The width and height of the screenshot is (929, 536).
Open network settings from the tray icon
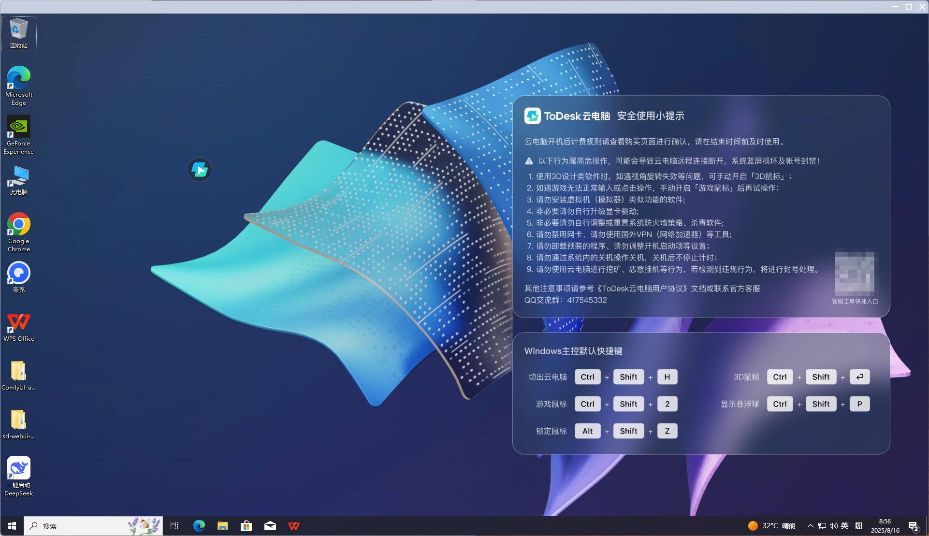click(822, 526)
